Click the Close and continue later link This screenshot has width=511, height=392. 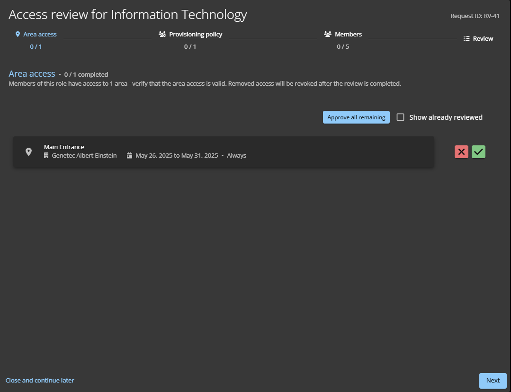[x=40, y=381]
